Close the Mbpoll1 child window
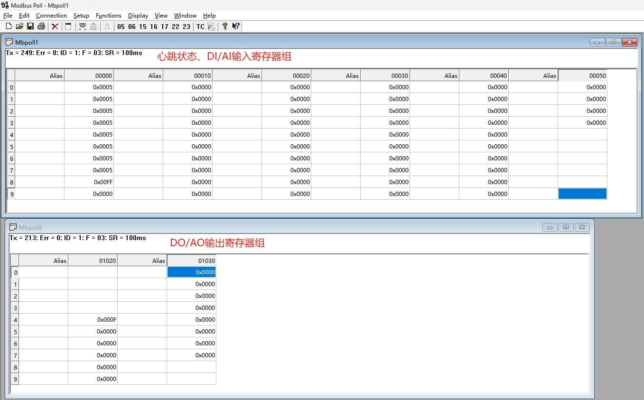This screenshot has width=644, height=400. (629, 42)
